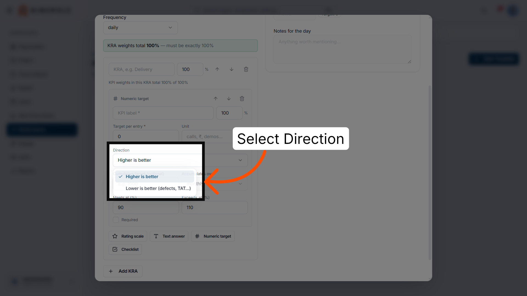Focus the Meets at field showing 90
This screenshot has height=296, width=527.
click(x=146, y=207)
